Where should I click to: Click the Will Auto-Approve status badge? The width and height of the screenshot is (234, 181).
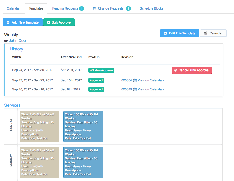[101, 70]
